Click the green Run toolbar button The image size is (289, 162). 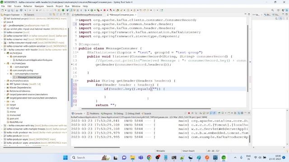[92, 10]
